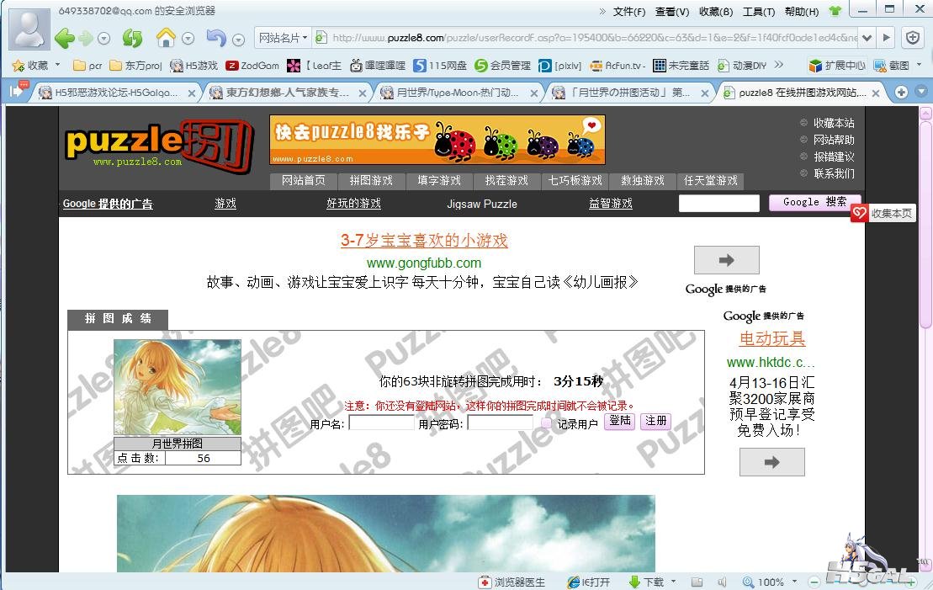Click the green back arrow

pos(64,39)
